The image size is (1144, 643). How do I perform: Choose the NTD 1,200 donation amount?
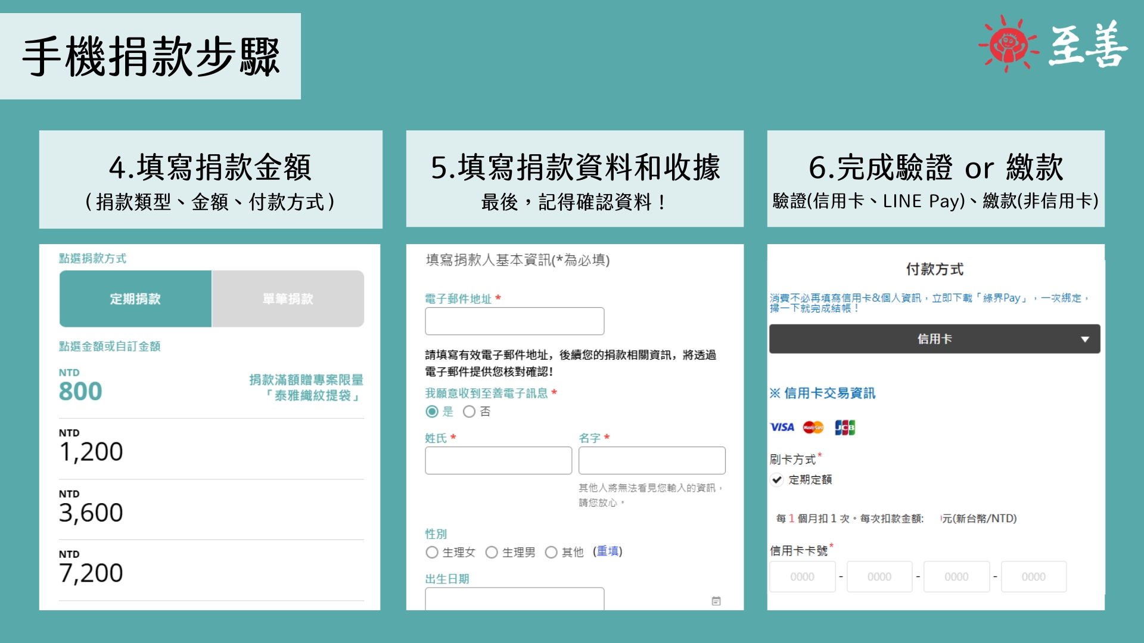91,451
